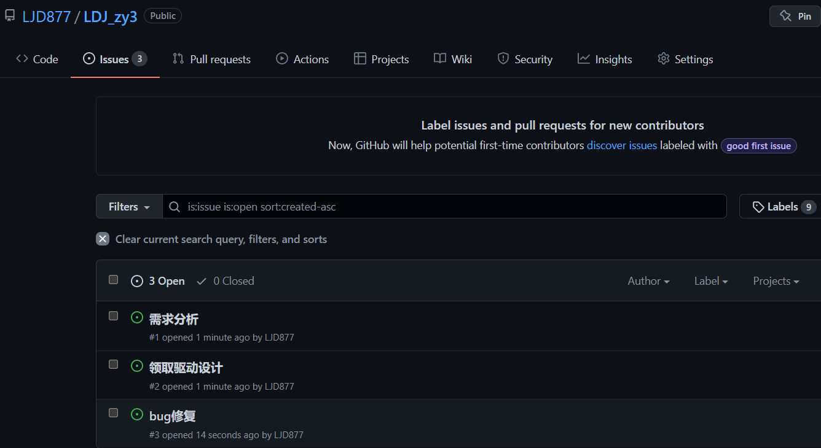This screenshot has width=821, height=448.
Task: Open the LJD877 owner profile link
Action: pyautogui.click(x=47, y=17)
